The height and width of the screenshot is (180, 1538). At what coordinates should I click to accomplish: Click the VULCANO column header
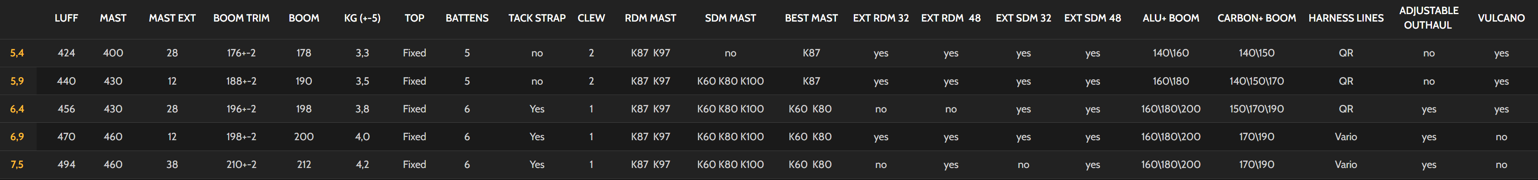coord(1501,19)
